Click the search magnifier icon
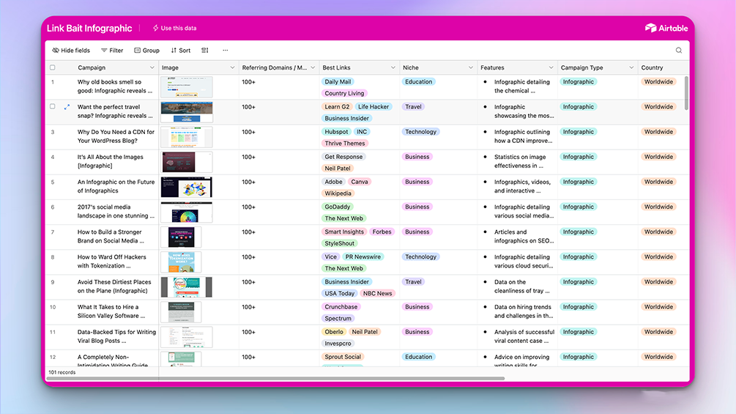Screen dimensions: 736x414 pos(678,51)
